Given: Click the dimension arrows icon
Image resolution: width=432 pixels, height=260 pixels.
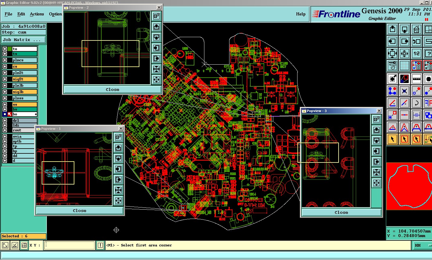Looking at the screenshot, I should click(417, 115).
